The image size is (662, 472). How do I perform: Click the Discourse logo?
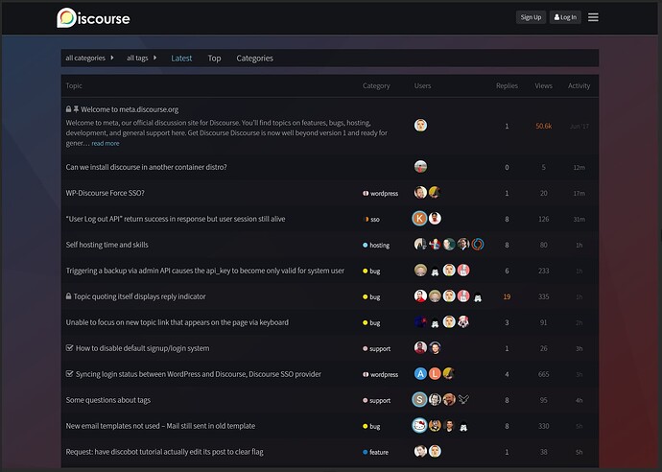click(x=93, y=18)
